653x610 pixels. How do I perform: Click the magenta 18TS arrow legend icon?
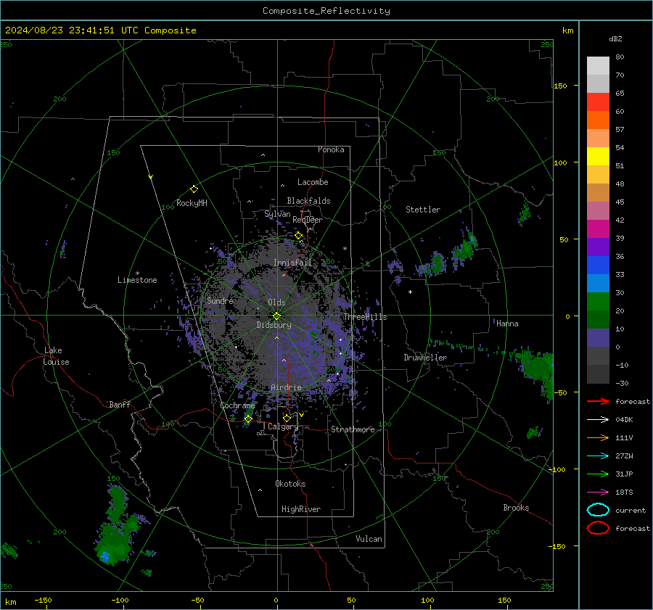coord(598,492)
